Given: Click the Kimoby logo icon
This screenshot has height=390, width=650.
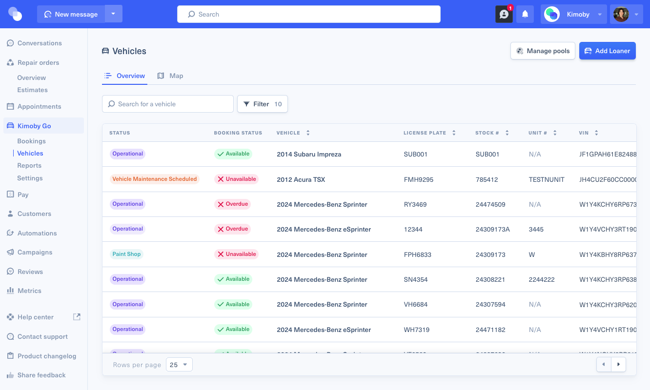Looking at the screenshot, I should 15,14.
